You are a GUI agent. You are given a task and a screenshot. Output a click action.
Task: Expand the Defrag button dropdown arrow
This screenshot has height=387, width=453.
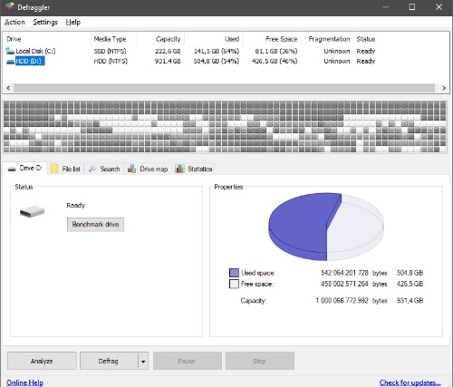coord(143,361)
